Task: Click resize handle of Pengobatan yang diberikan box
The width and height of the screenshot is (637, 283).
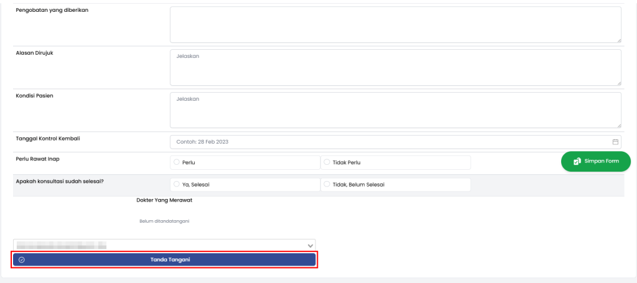Action: click(x=618, y=40)
